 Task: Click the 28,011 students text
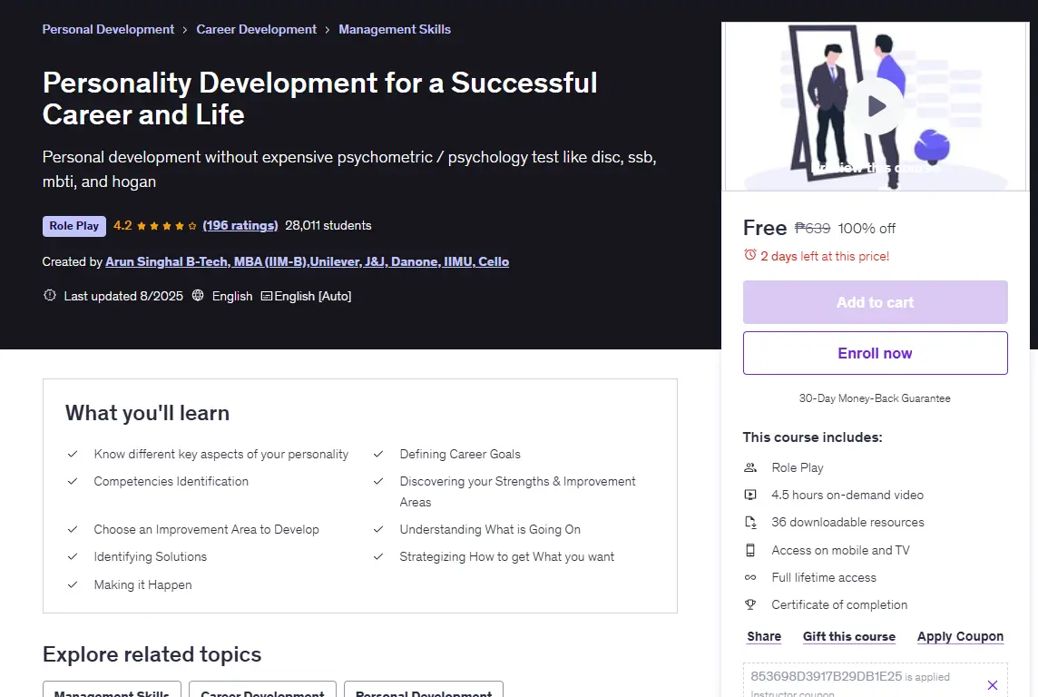tap(328, 226)
